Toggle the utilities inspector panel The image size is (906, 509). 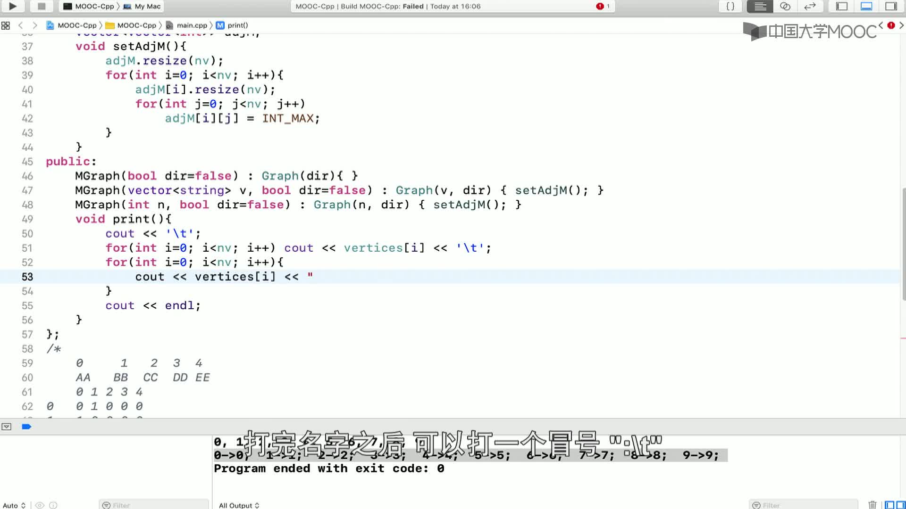(x=891, y=6)
